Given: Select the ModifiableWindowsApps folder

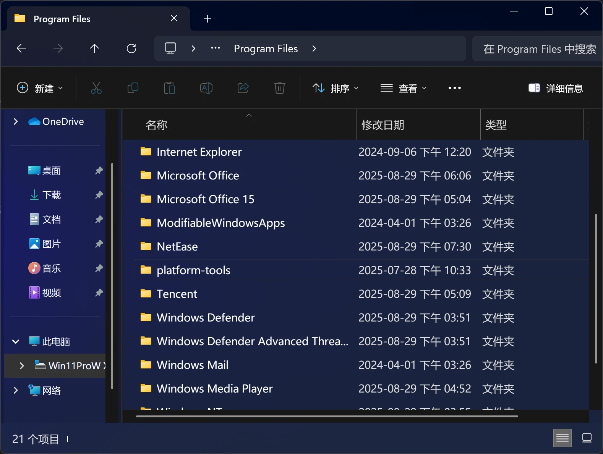Looking at the screenshot, I should pos(361,223).
